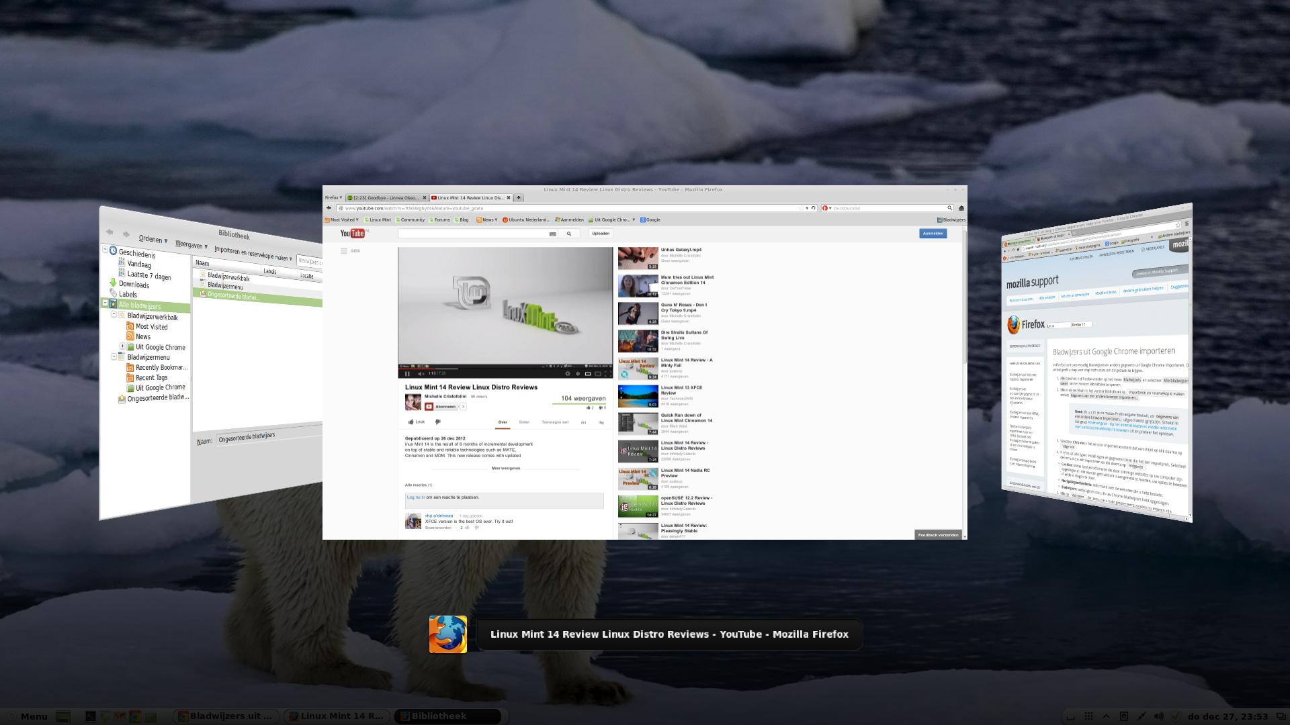Click the Meer weergeven link

pyautogui.click(x=506, y=469)
